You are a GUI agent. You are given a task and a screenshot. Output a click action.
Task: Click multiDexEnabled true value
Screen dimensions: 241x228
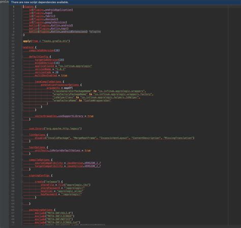pos(64,76)
